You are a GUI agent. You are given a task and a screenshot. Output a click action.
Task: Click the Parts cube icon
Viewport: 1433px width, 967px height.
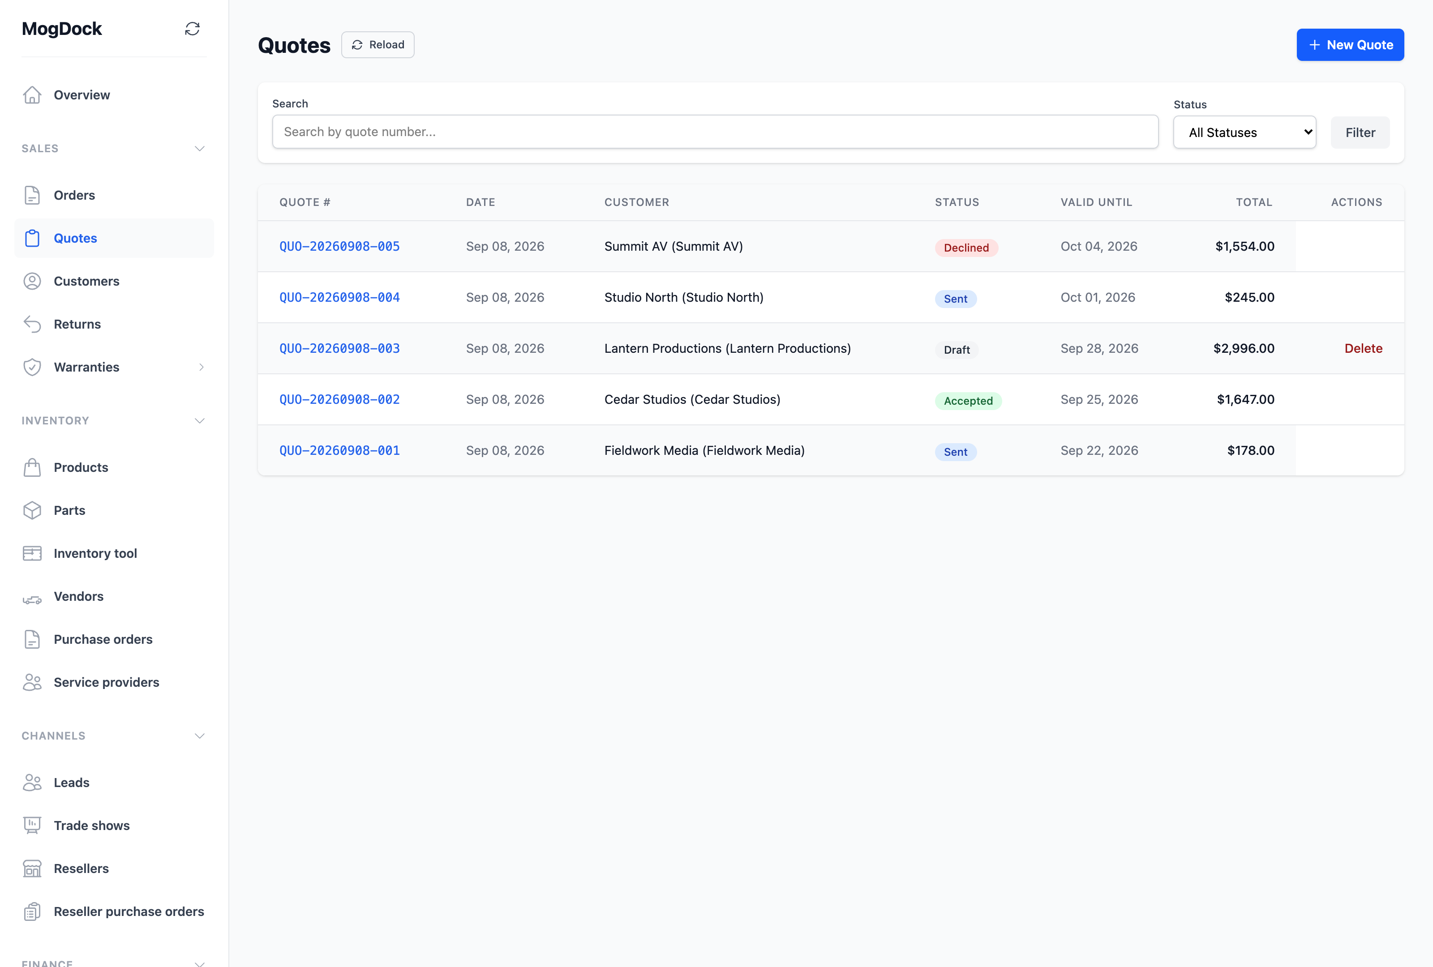32,510
